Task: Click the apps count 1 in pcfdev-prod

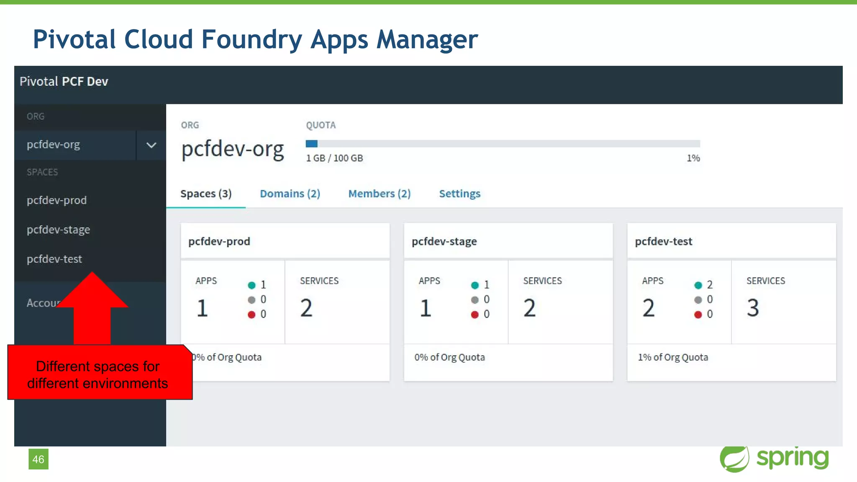Action: tap(202, 308)
